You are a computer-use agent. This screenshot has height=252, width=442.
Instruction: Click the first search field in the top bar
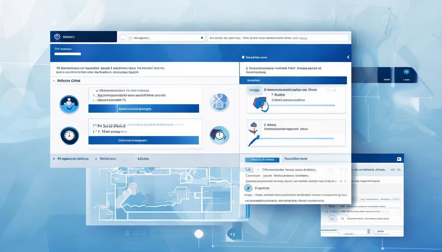tap(162, 38)
